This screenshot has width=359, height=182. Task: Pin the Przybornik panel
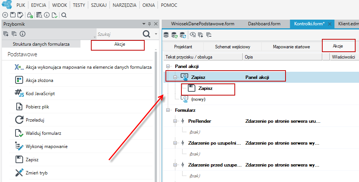[x=150, y=24]
